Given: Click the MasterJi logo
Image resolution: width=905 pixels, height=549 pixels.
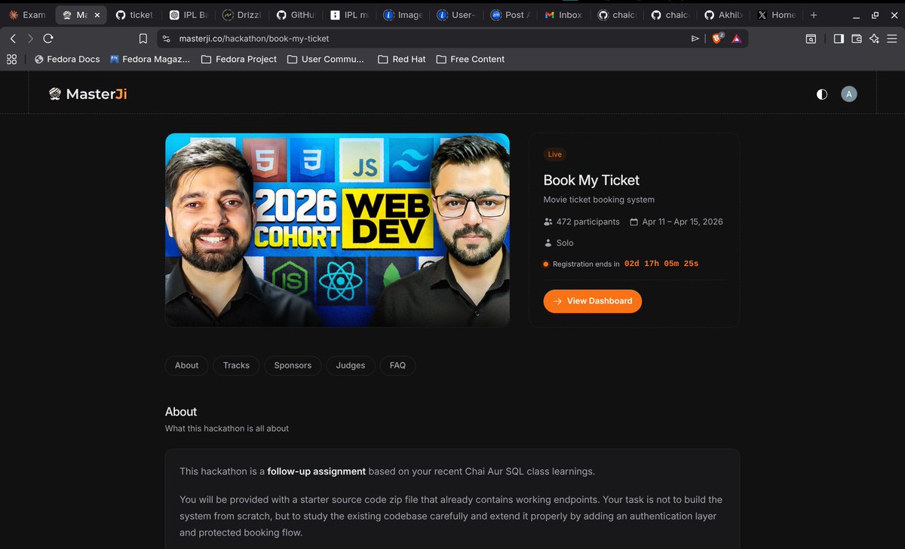Looking at the screenshot, I should [x=88, y=94].
